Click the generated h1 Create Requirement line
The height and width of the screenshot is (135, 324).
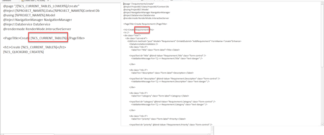click(139, 30)
